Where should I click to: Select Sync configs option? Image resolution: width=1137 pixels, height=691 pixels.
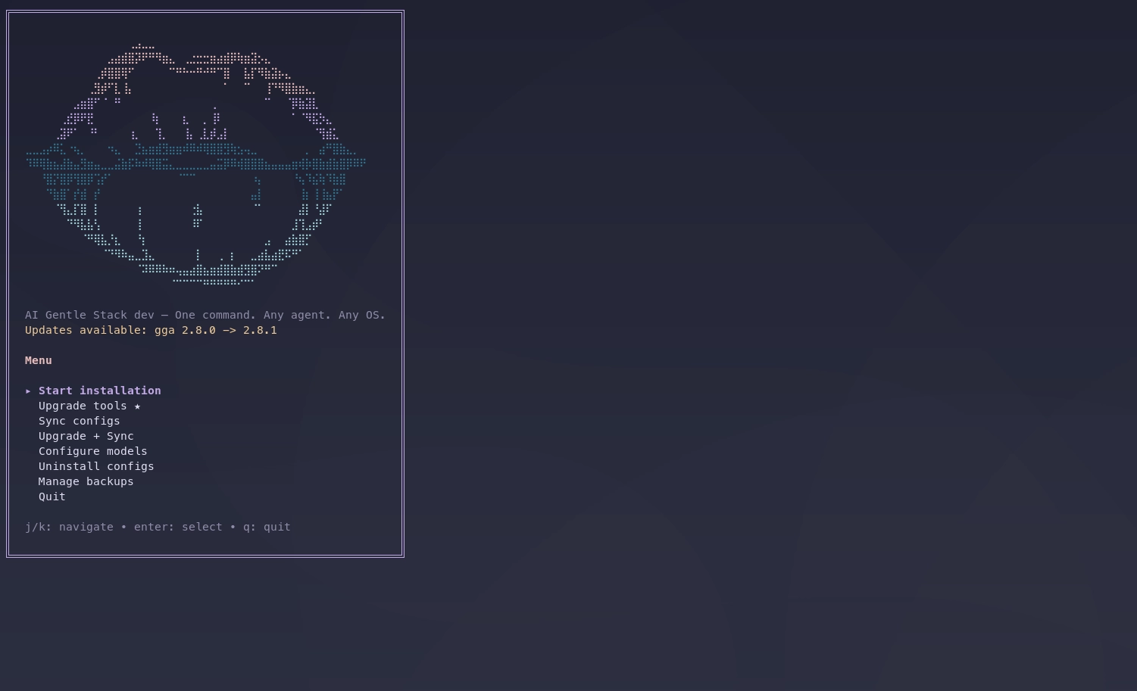click(80, 421)
